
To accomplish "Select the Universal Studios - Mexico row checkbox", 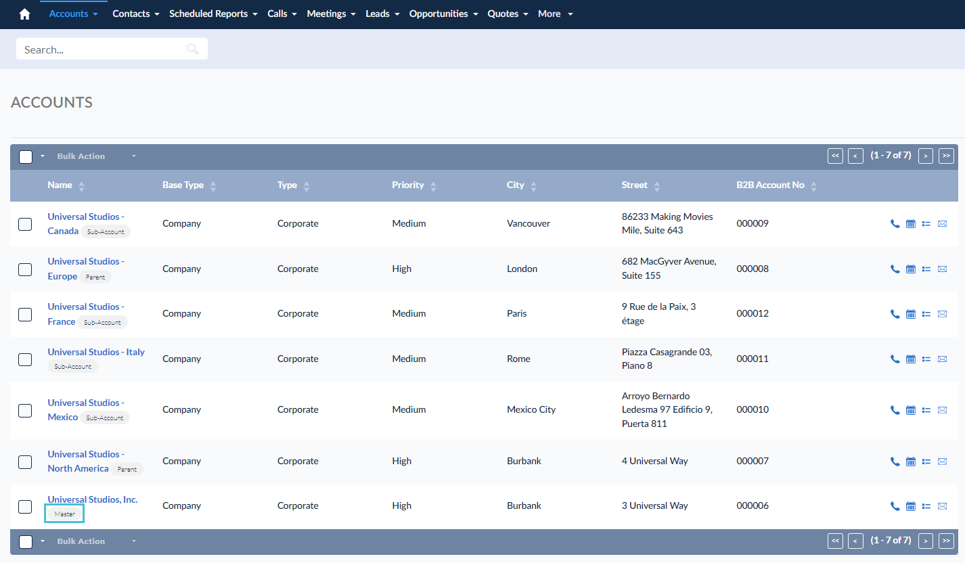I will pos(25,410).
